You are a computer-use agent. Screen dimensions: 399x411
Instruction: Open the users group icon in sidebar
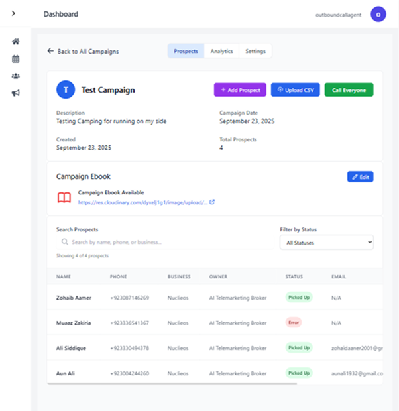15,76
